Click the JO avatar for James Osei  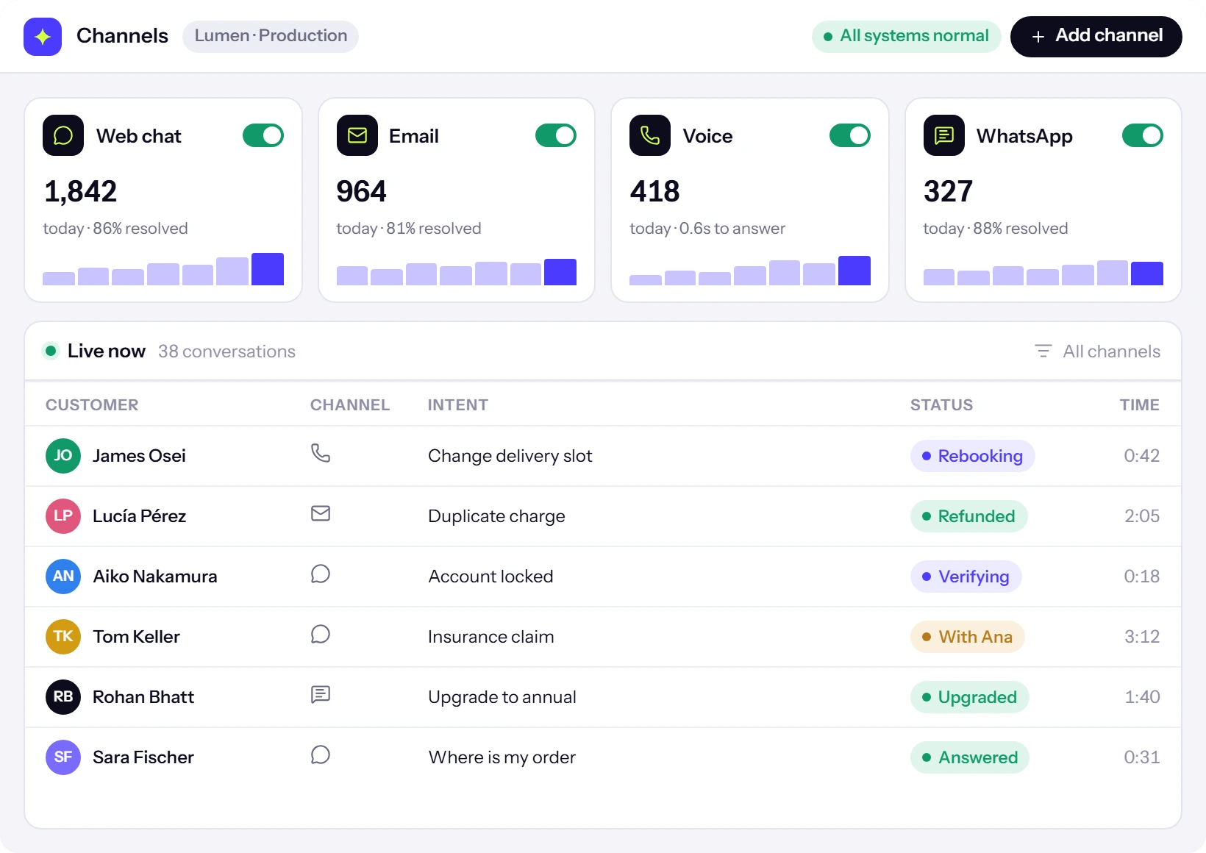63,456
